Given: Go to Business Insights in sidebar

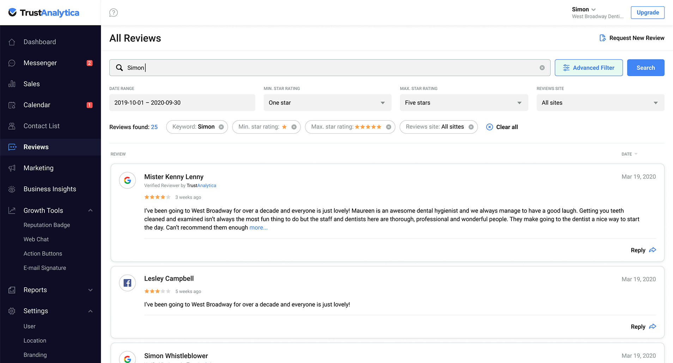Looking at the screenshot, I should (x=50, y=189).
